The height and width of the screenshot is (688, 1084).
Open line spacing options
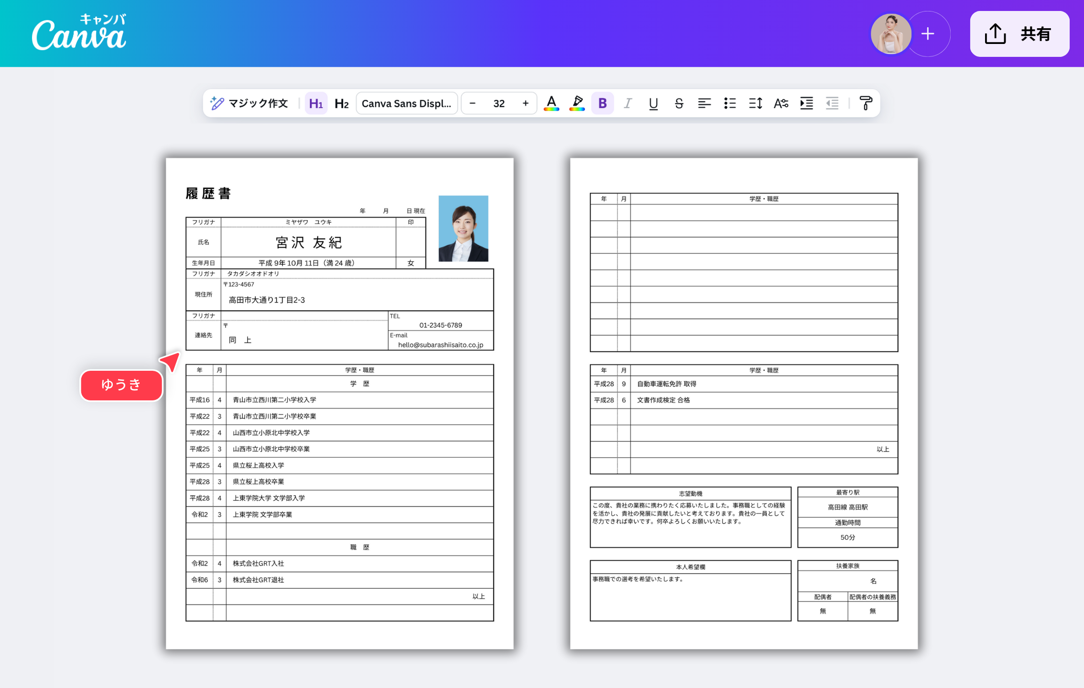coord(756,103)
